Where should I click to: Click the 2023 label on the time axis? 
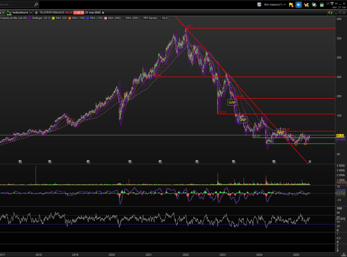[x=223, y=255]
